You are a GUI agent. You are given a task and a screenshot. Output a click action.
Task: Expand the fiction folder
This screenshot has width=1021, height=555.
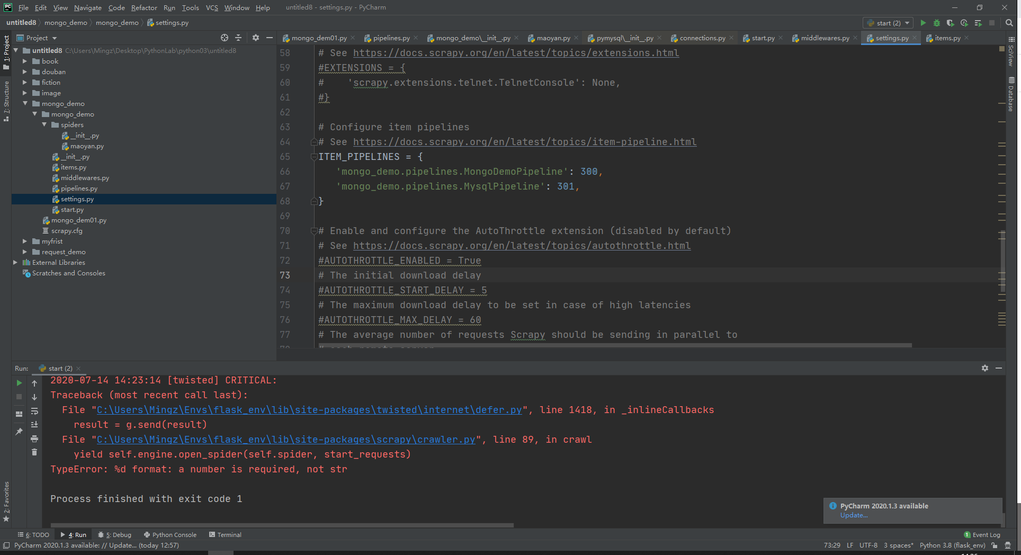25,83
